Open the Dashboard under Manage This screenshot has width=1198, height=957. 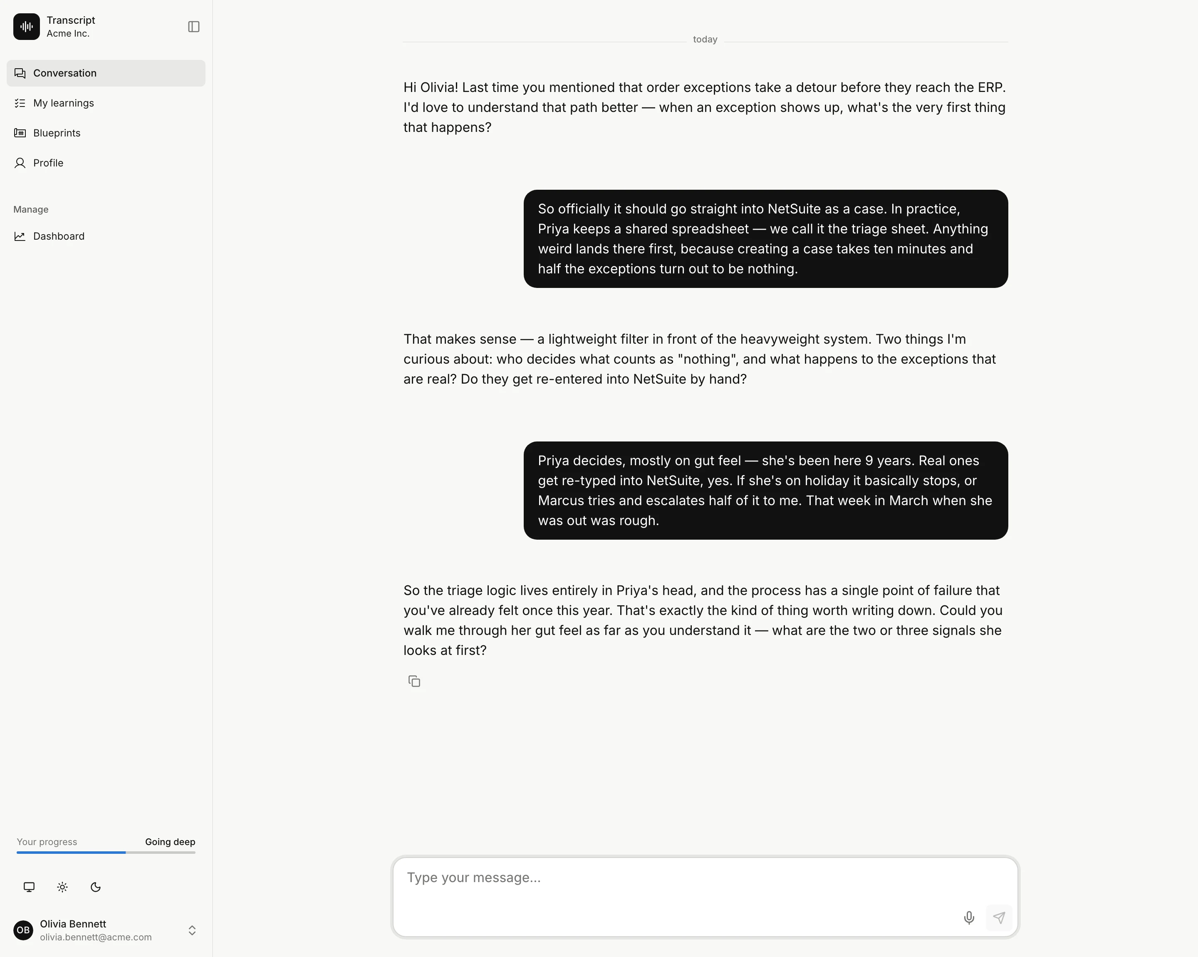pyautogui.click(x=106, y=236)
